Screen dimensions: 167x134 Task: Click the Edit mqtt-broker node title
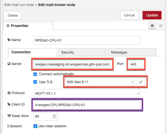tap(57, 5)
